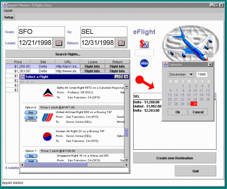227x189 pixels.
Task: Click the dollar sign price chart icon
Action: (144, 44)
